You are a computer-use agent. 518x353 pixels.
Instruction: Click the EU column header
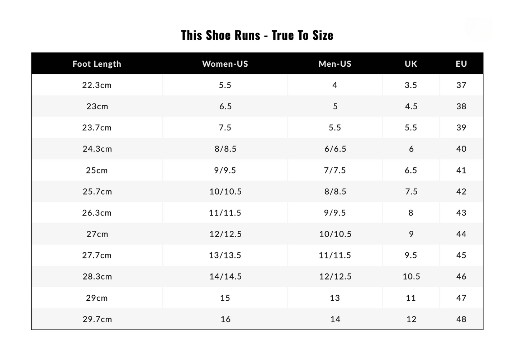tap(461, 64)
